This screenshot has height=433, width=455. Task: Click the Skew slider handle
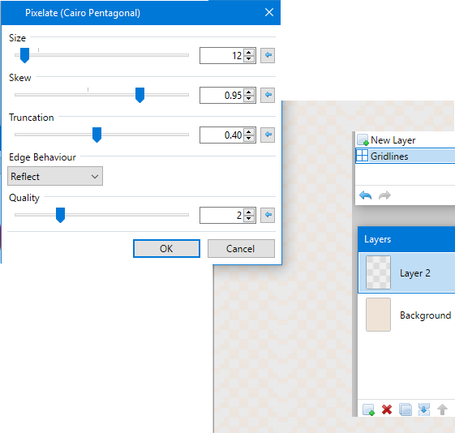(140, 95)
